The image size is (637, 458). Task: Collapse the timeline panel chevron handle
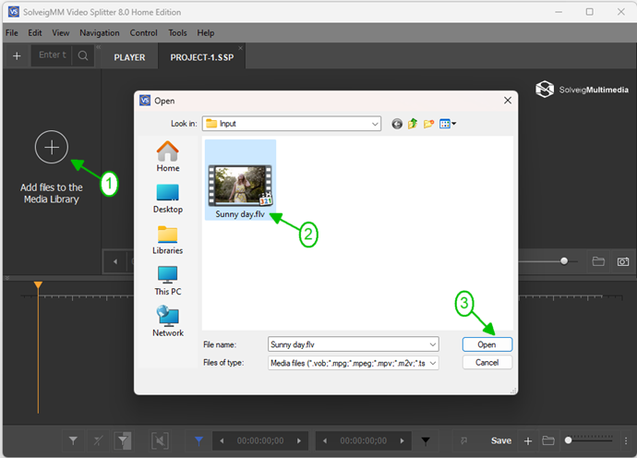tap(6, 278)
